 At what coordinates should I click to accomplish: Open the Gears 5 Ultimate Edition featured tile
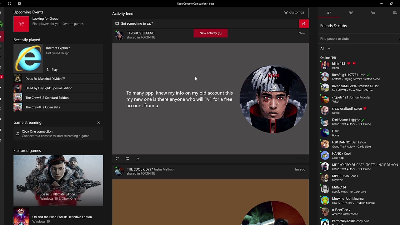(x=58, y=180)
